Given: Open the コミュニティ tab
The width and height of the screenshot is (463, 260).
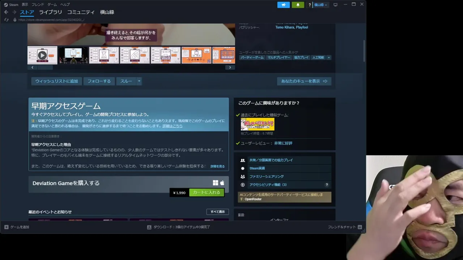Looking at the screenshot, I should 81,12.
